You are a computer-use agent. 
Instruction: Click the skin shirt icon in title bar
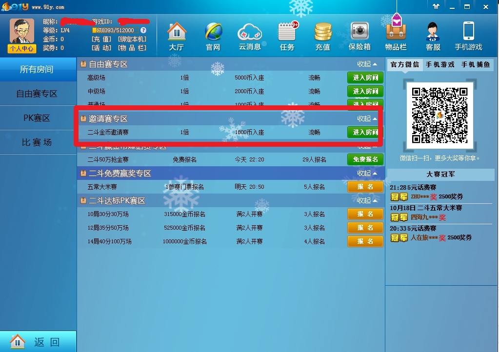[x=436, y=7]
